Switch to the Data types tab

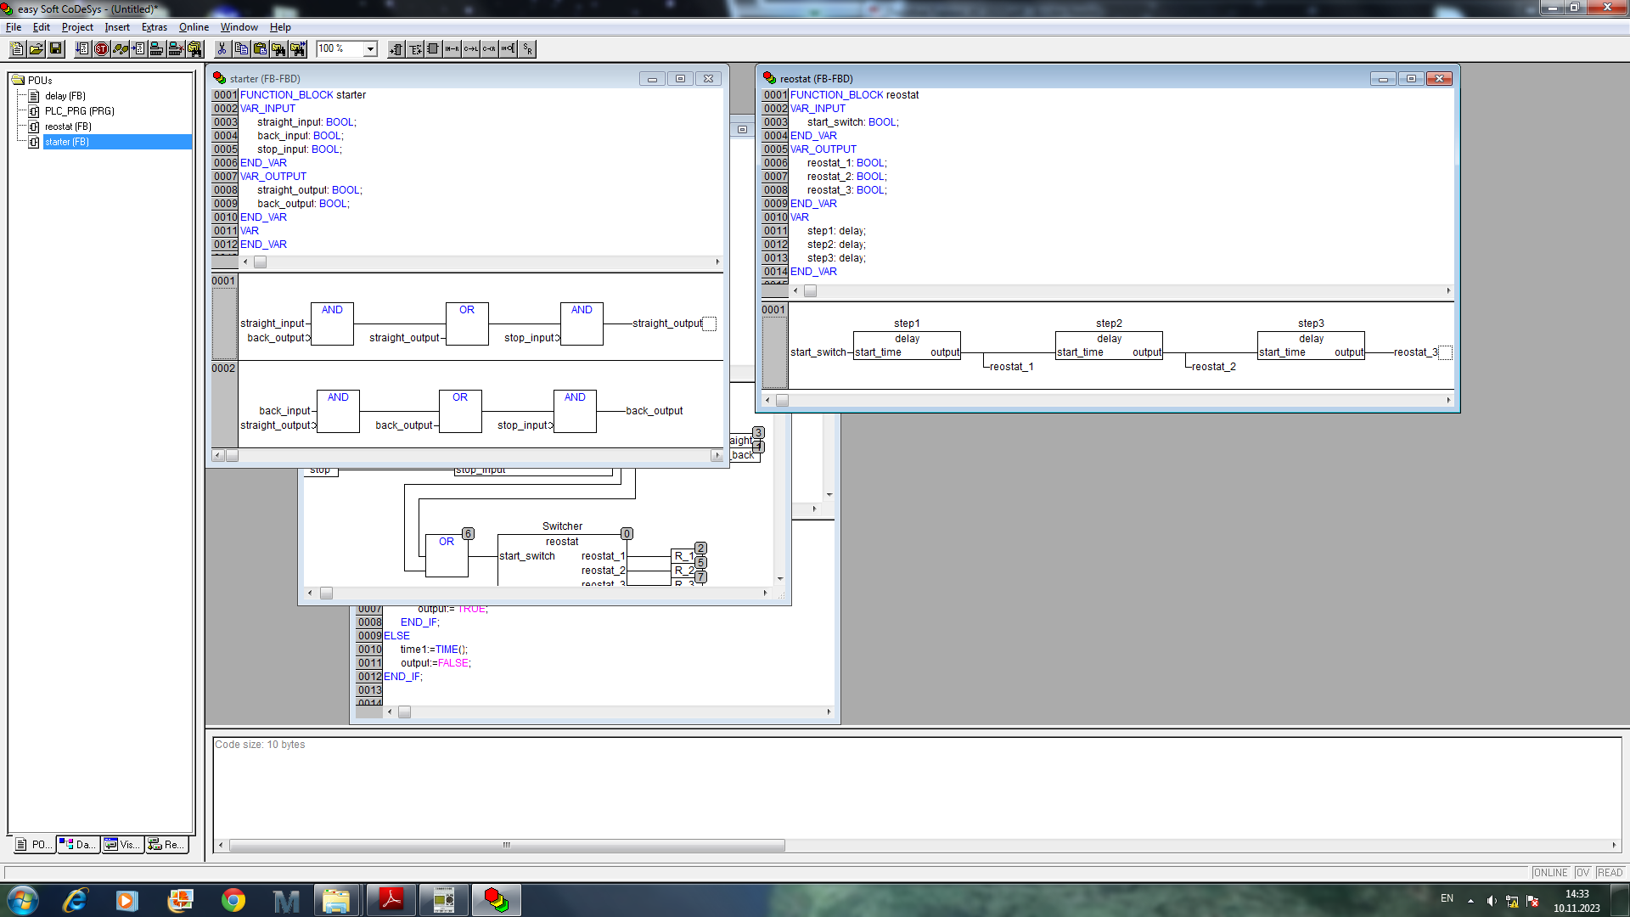[78, 844]
